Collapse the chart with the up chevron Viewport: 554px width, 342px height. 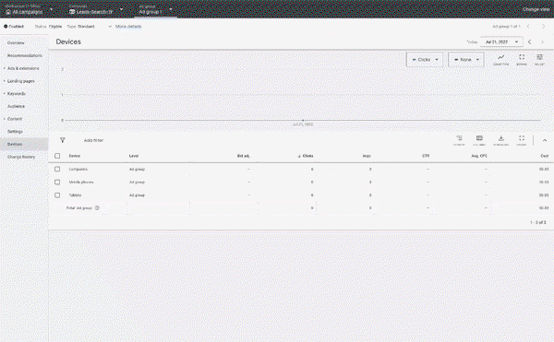point(545,140)
